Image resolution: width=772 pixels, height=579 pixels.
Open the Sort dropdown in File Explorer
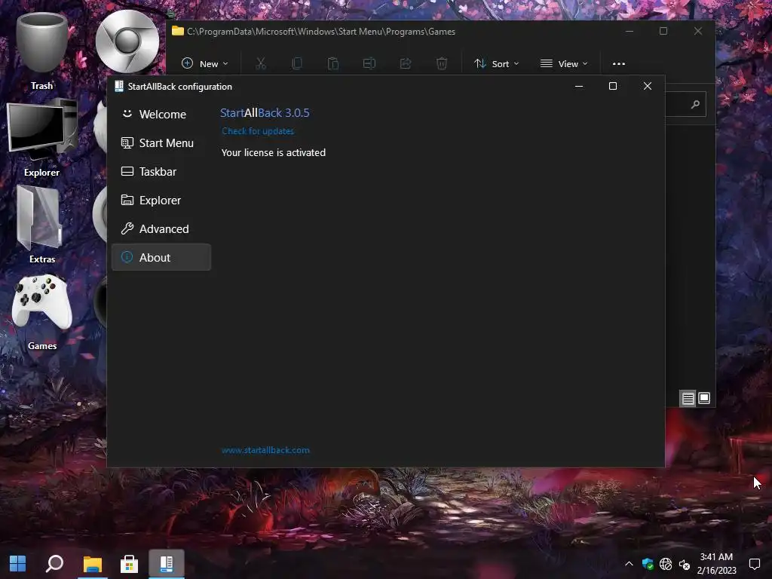(x=496, y=63)
